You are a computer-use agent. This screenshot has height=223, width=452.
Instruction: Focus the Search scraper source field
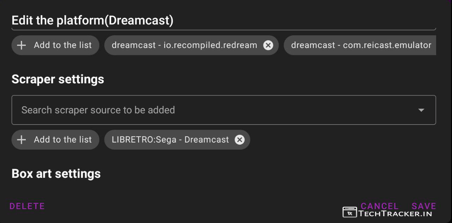coord(212,110)
